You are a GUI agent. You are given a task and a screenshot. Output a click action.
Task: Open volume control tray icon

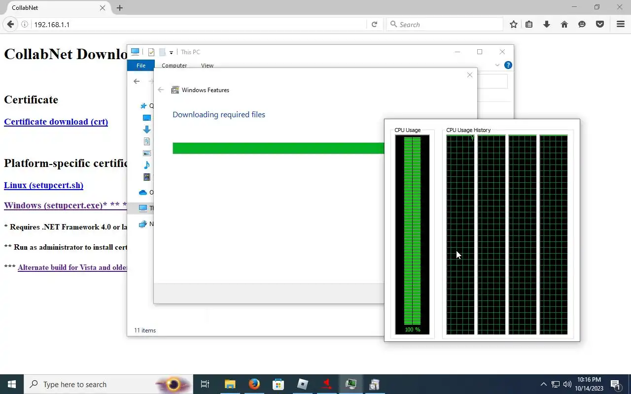tap(567, 384)
